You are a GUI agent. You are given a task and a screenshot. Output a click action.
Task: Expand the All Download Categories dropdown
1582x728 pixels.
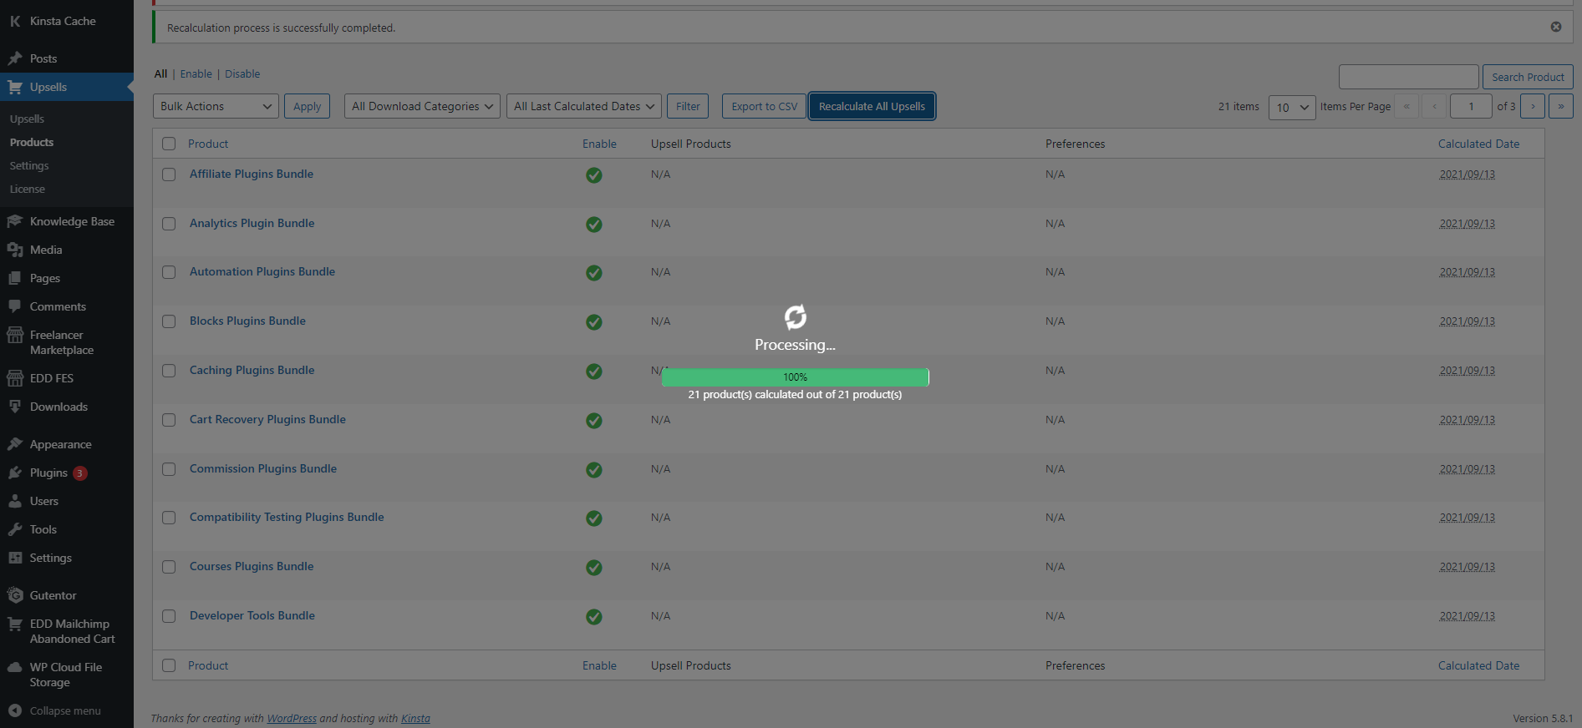(422, 107)
